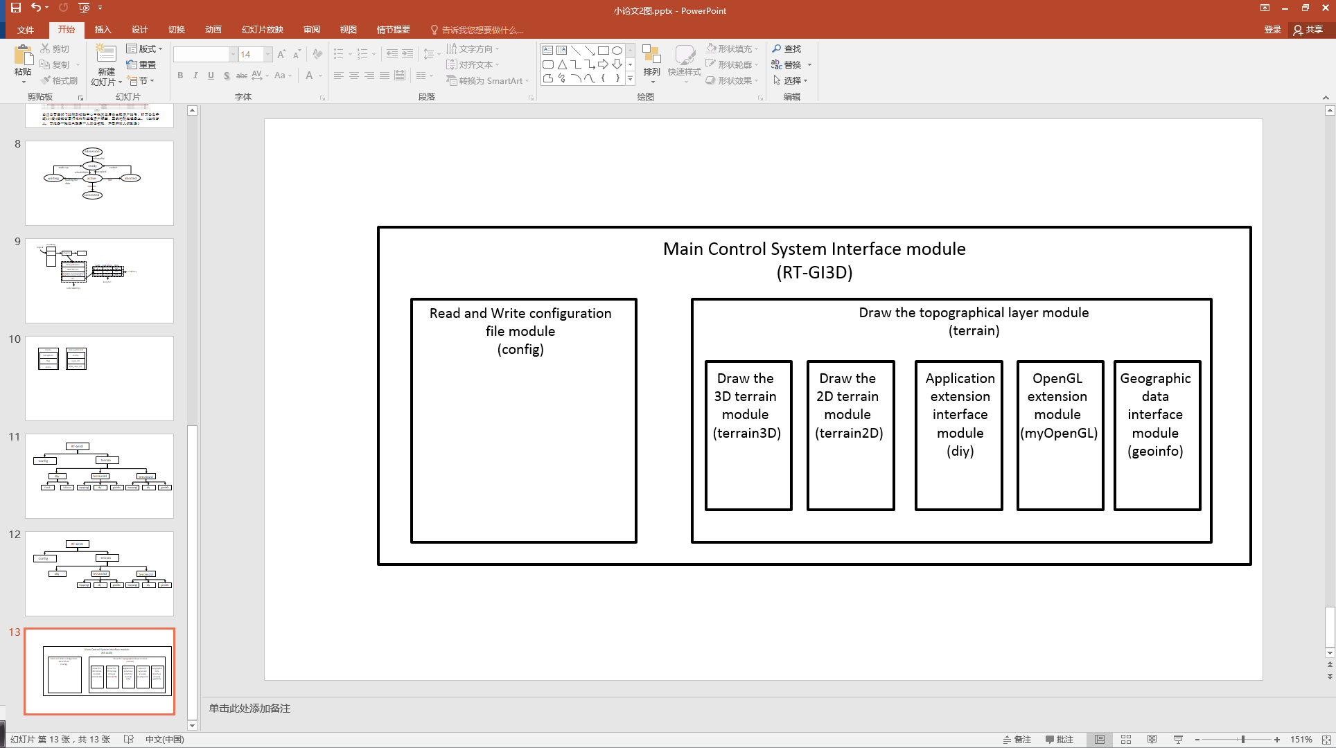Open the Select (选择) dropdown
The image size is (1336, 748).
tap(790, 80)
